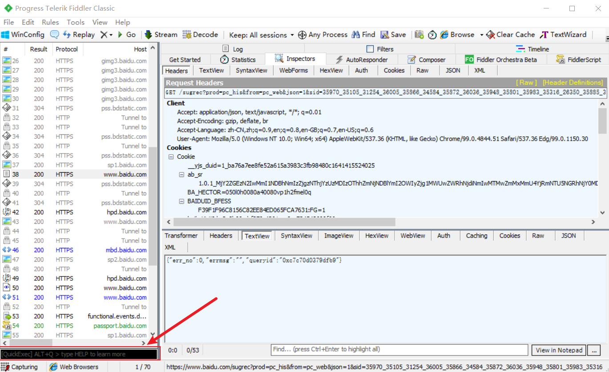
Task: Open the File menu
Action: (x=8, y=22)
